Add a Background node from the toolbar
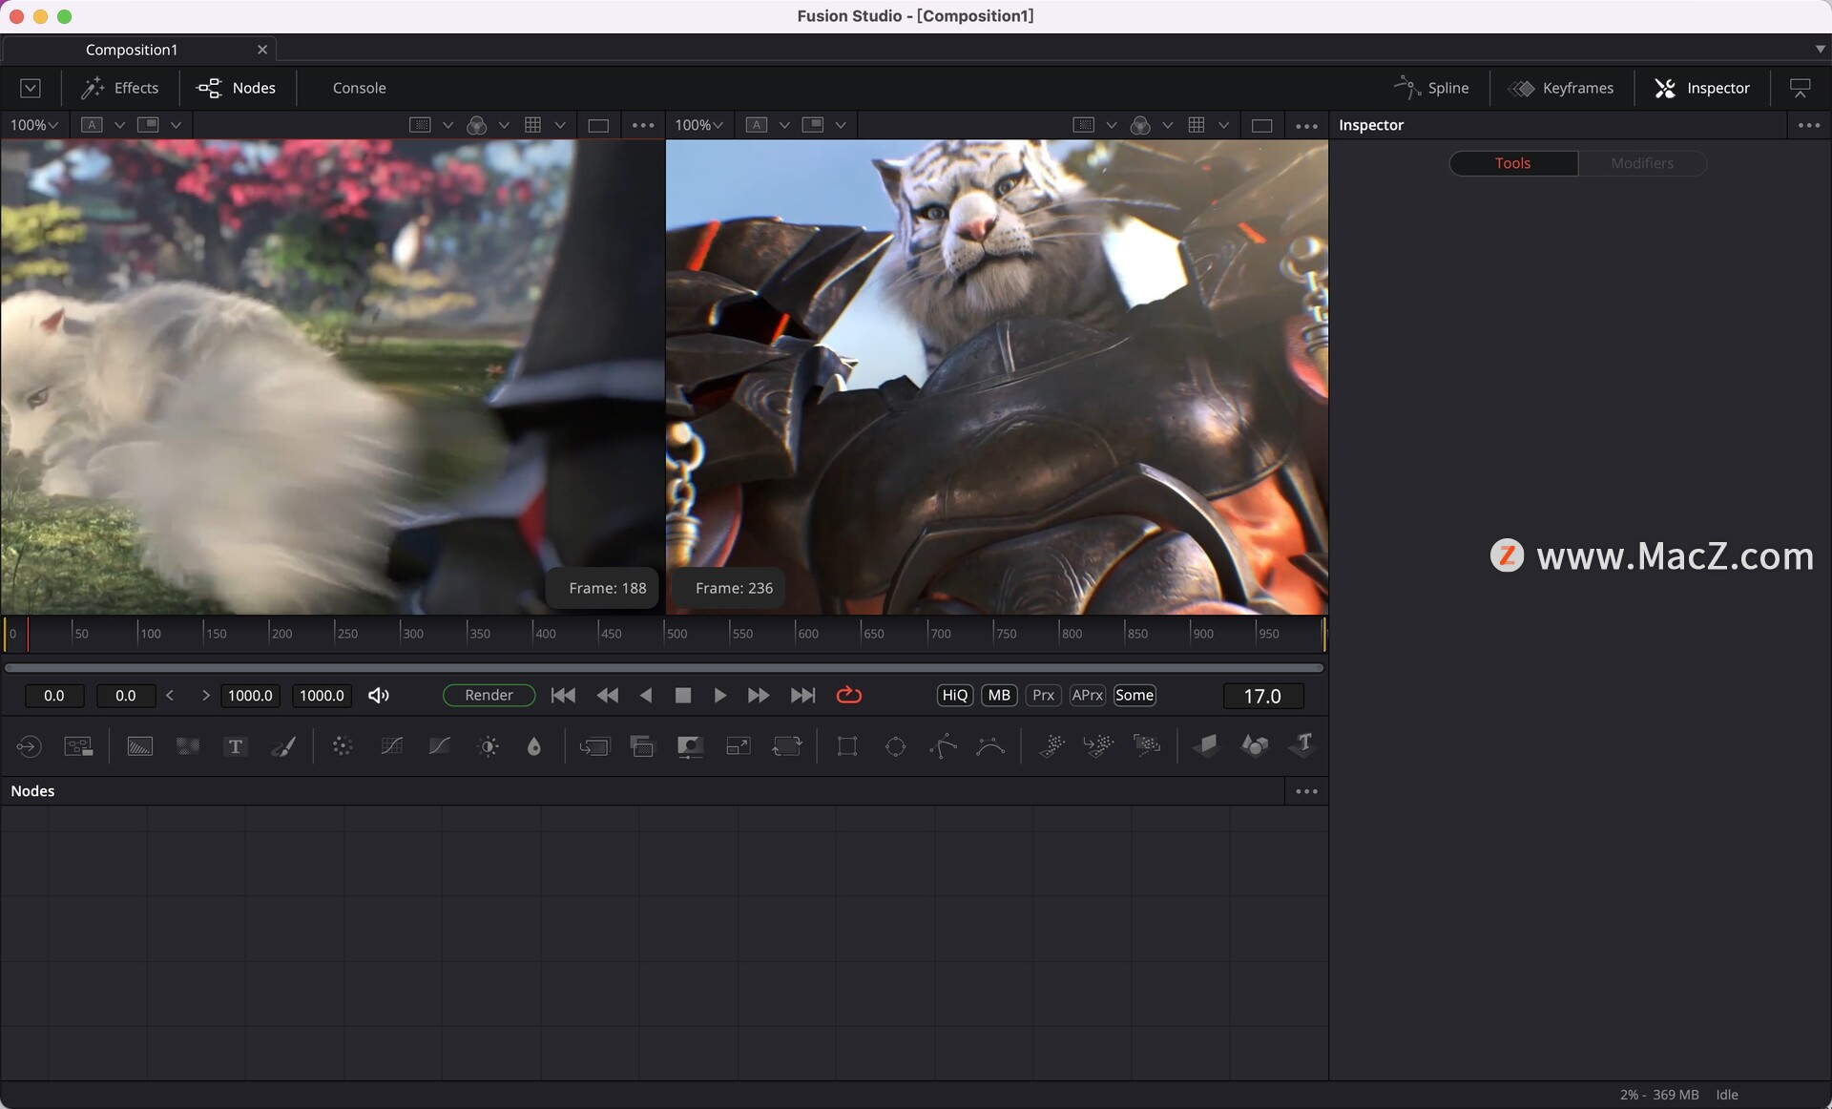Image resolution: width=1832 pixels, height=1109 pixels. click(139, 746)
